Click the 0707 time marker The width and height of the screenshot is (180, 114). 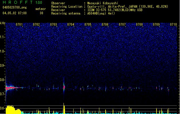(122, 25)
